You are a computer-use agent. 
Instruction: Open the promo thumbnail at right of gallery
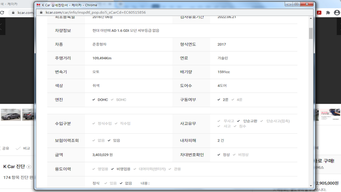[x=330, y=115]
